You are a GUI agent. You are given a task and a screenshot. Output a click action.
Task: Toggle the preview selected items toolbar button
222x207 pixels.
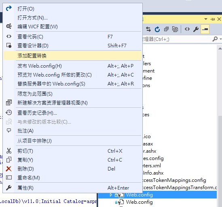205,29
